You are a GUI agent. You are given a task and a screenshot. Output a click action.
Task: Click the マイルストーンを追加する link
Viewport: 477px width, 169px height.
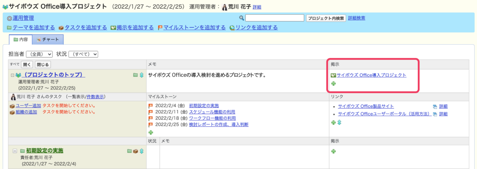(x=195, y=28)
